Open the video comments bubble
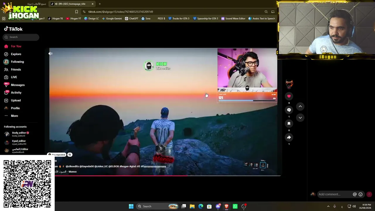This screenshot has width=375, height=211. 289,110
